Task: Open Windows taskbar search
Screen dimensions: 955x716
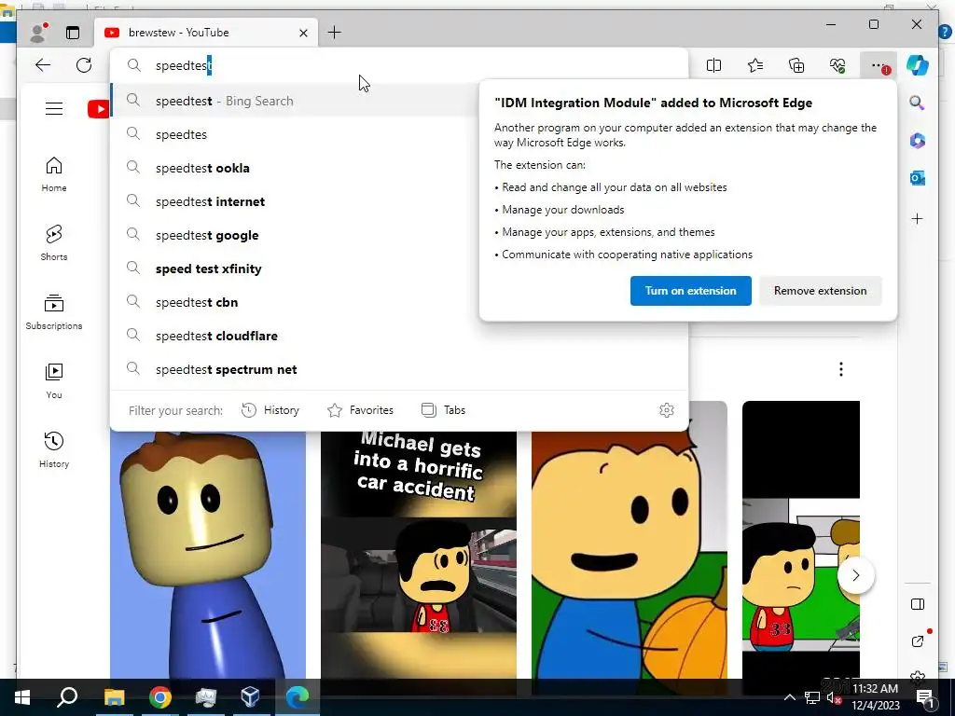Action: point(67,697)
